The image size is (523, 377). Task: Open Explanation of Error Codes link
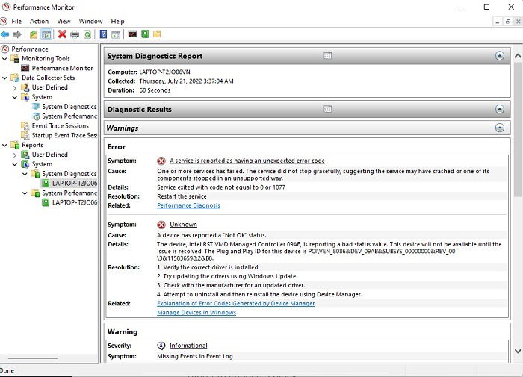(236, 303)
